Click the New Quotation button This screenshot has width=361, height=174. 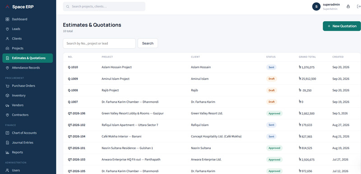pos(342,26)
